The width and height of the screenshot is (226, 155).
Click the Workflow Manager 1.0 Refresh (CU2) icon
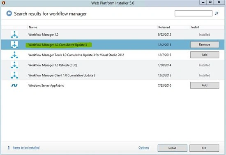[14, 65]
